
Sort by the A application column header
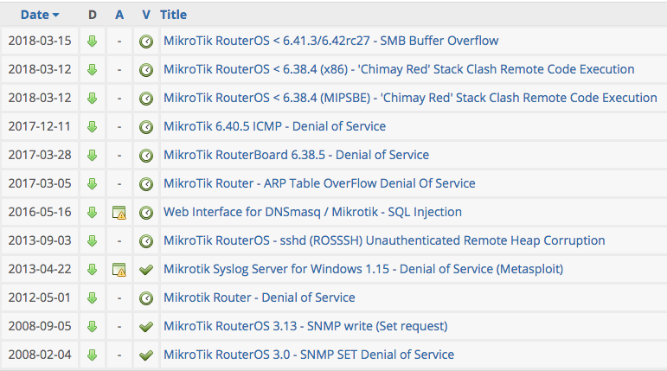point(119,15)
